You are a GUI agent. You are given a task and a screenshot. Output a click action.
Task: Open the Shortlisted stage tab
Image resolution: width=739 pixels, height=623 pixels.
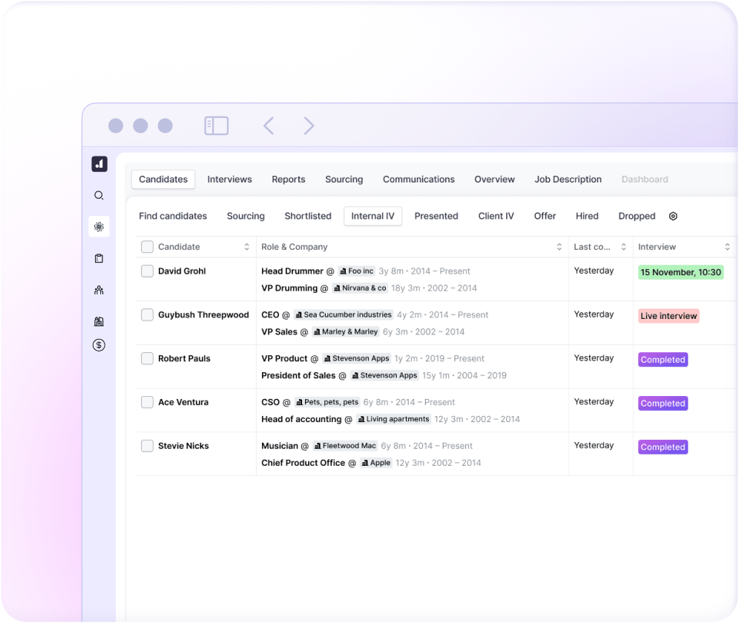(x=308, y=217)
